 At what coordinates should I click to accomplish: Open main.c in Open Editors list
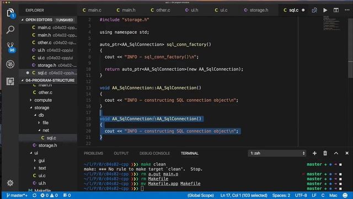coord(48,28)
